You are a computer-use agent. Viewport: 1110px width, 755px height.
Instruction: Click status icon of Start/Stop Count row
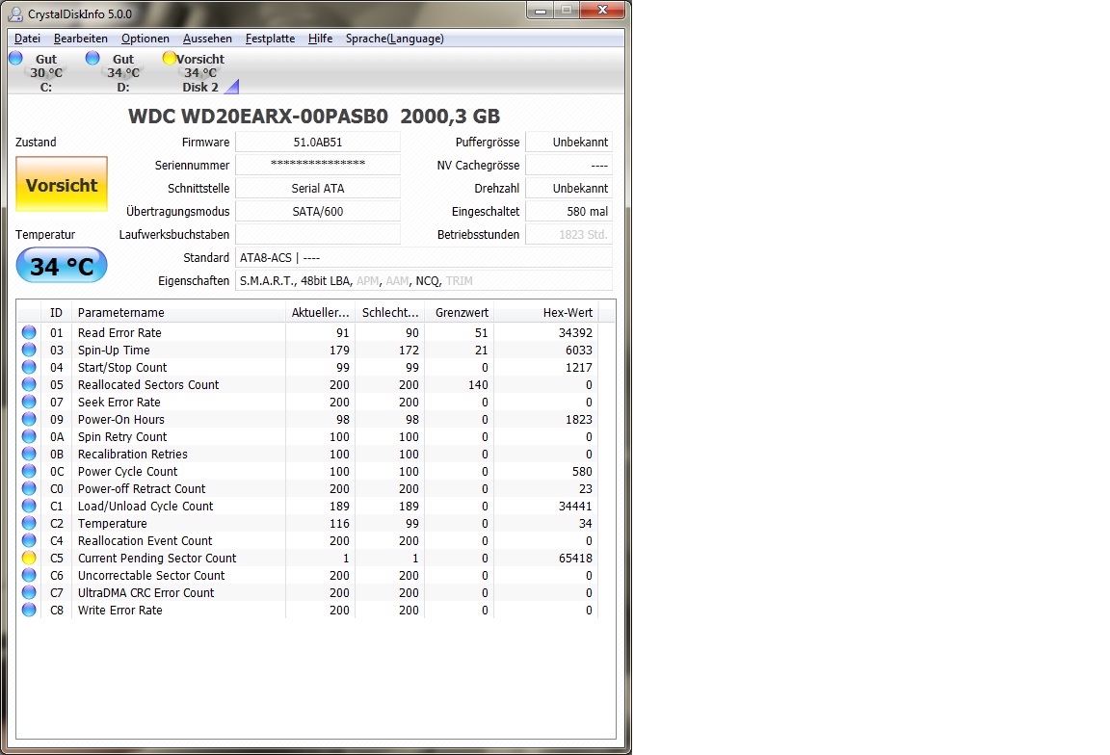pyautogui.click(x=29, y=367)
